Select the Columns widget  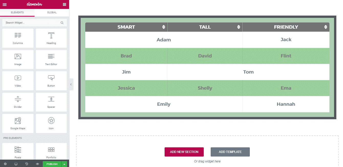point(18,38)
